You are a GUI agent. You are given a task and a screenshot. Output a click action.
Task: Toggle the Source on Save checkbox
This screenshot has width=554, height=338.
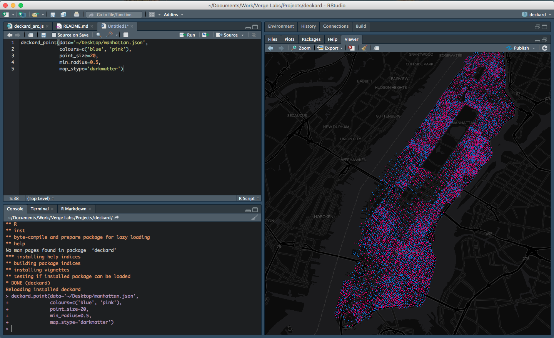point(54,35)
